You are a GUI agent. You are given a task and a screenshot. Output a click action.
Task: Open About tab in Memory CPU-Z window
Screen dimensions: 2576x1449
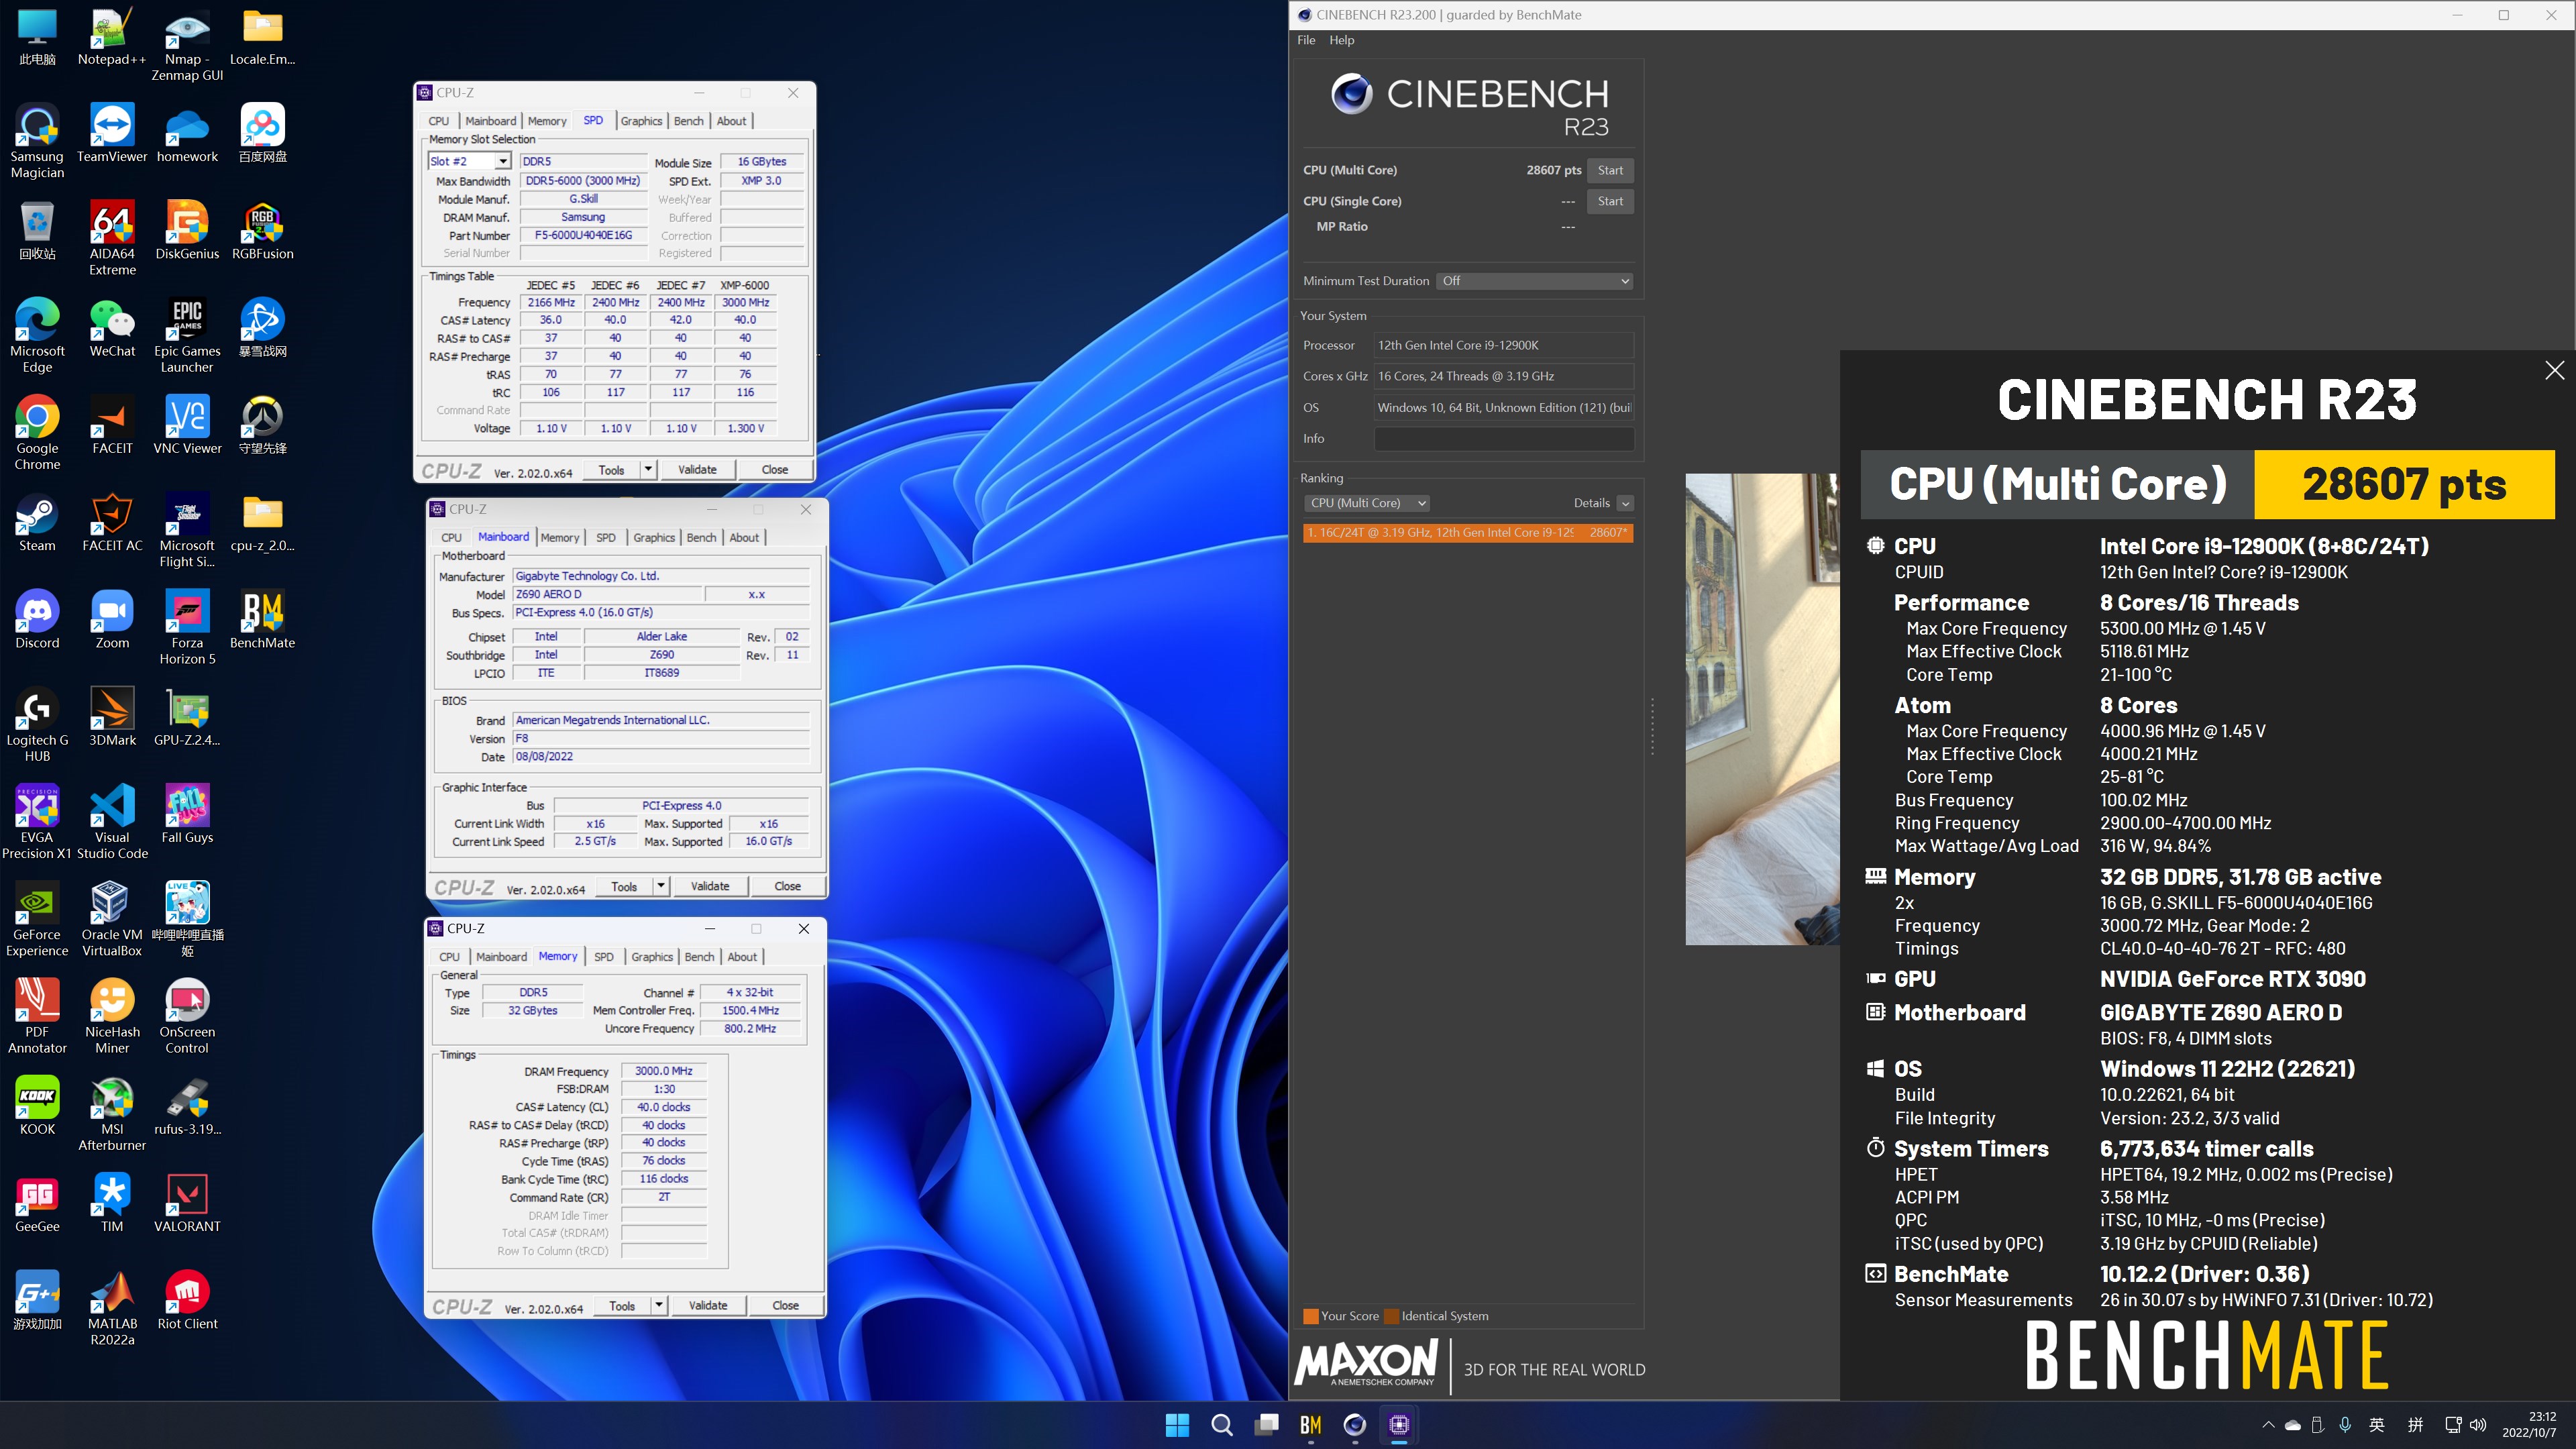click(x=742, y=956)
